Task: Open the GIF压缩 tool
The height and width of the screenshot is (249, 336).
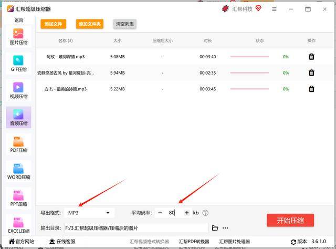Action: 18,64
